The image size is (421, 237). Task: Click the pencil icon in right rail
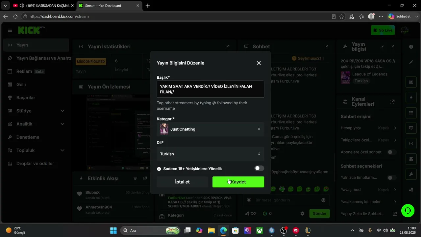coord(411,62)
